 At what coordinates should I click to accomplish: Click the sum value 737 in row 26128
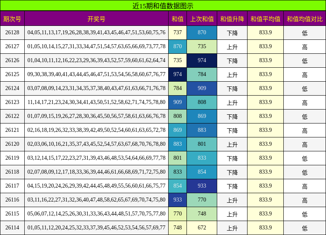click(178, 32)
